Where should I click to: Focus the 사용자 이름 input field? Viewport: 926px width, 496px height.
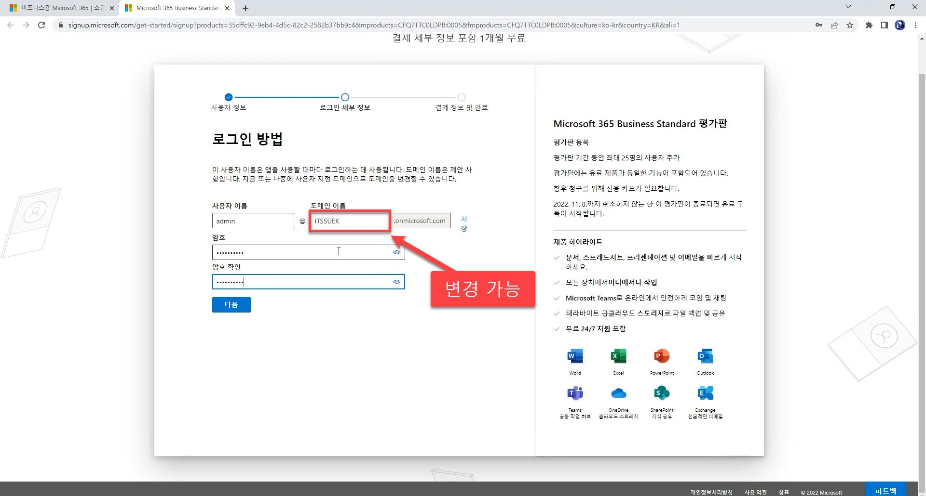tap(253, 221)
